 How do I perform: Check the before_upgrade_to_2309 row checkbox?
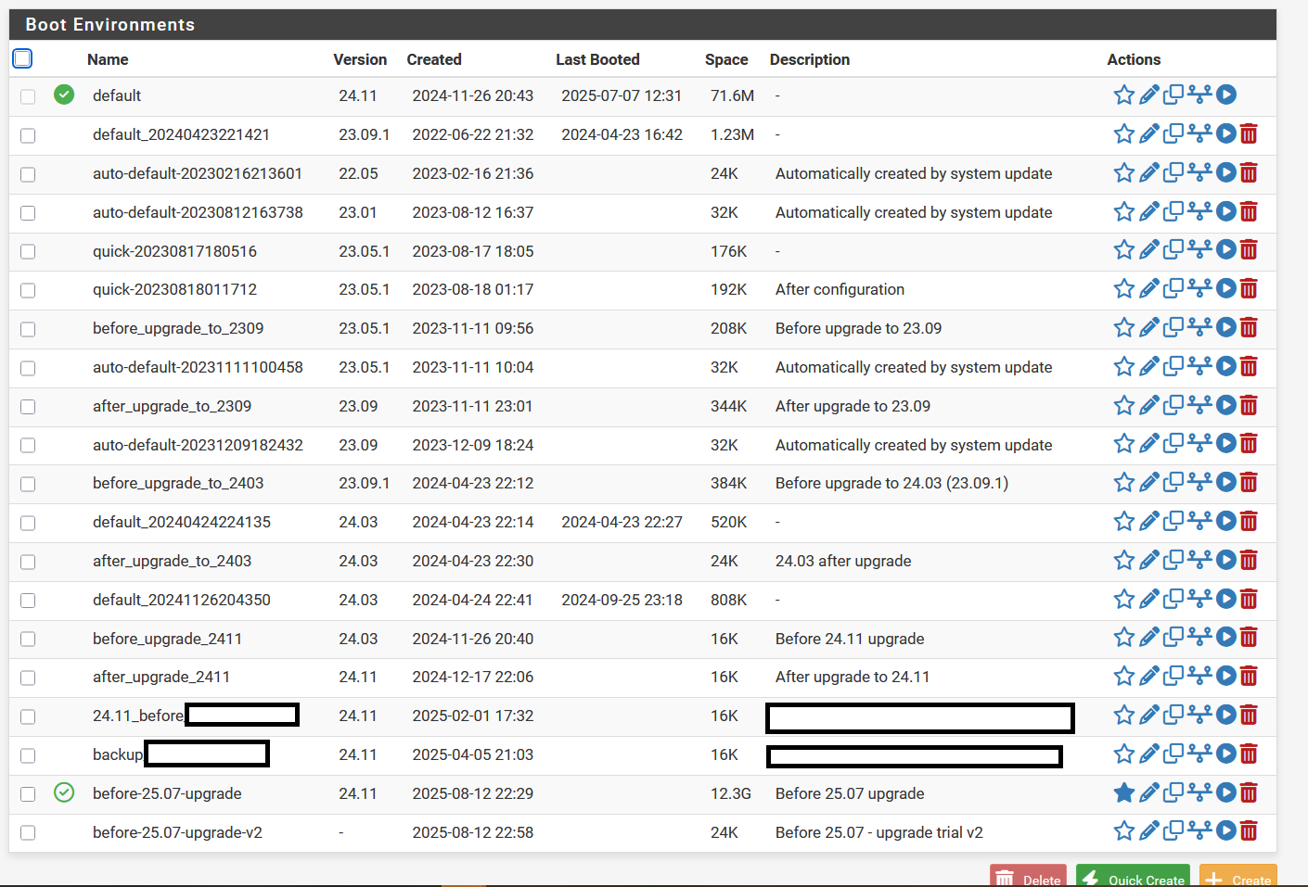coord(28,329)
